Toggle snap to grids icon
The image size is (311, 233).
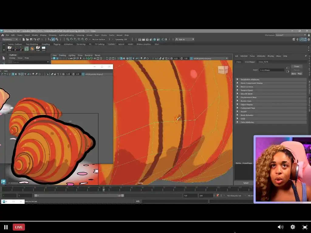click(x=68, y=39)
